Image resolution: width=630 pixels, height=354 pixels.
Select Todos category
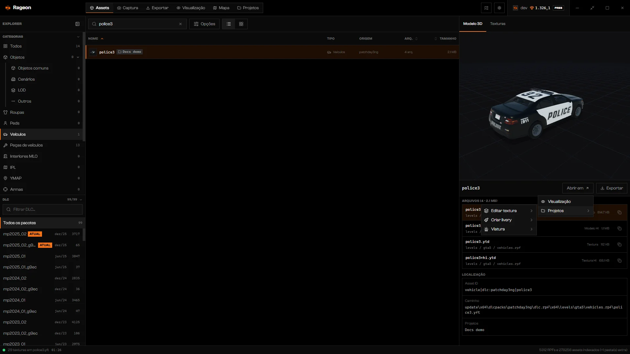click(x=41, y=46)
